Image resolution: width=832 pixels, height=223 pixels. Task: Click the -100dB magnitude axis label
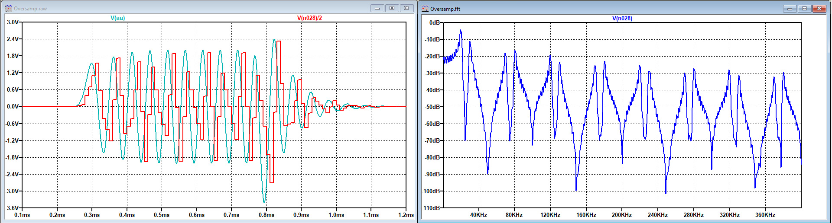[431, 191]
